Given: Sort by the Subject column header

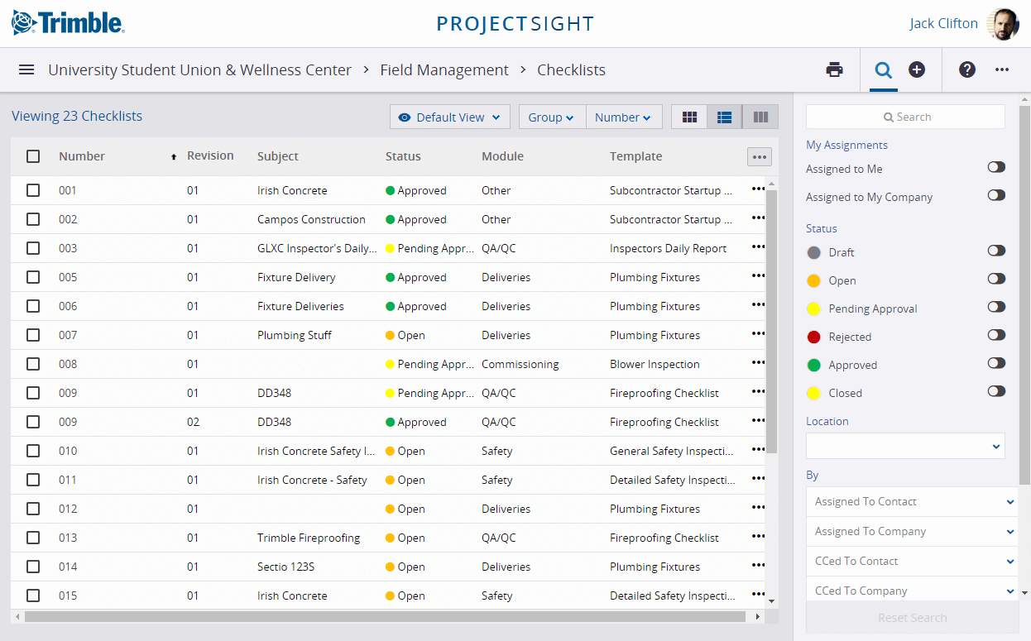Looking at the screenshot, I should 278,156.
